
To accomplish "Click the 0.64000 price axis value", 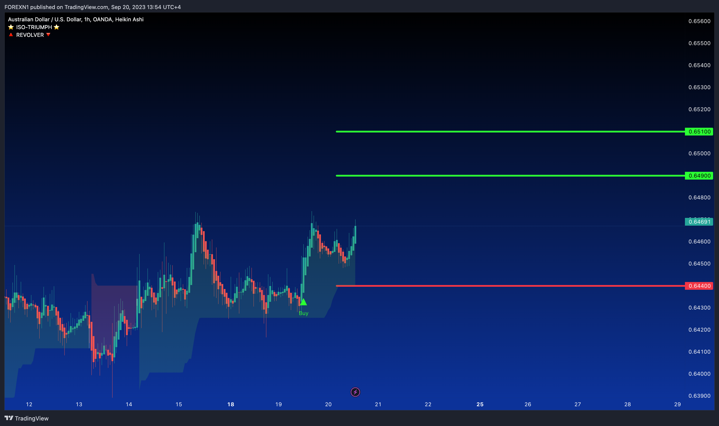I will 699,374.
